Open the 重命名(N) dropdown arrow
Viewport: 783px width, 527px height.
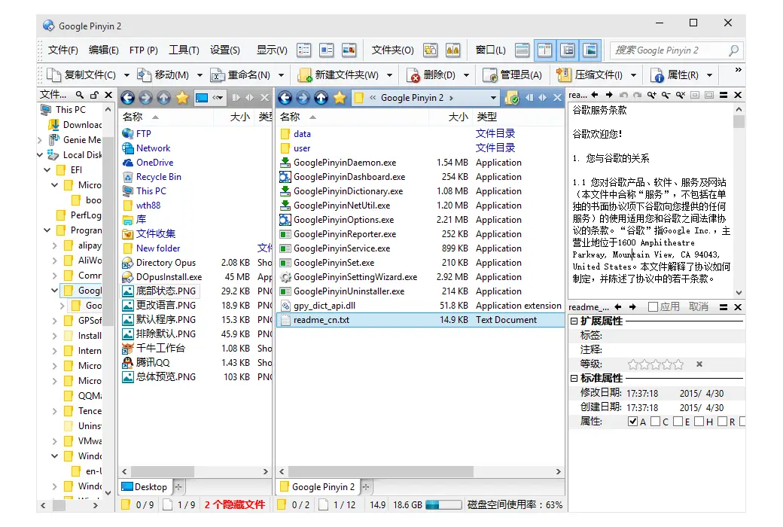[281, 75]
